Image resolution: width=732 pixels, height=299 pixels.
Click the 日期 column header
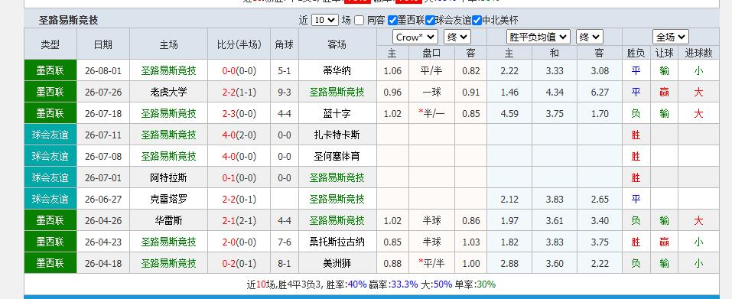(103, 45)
